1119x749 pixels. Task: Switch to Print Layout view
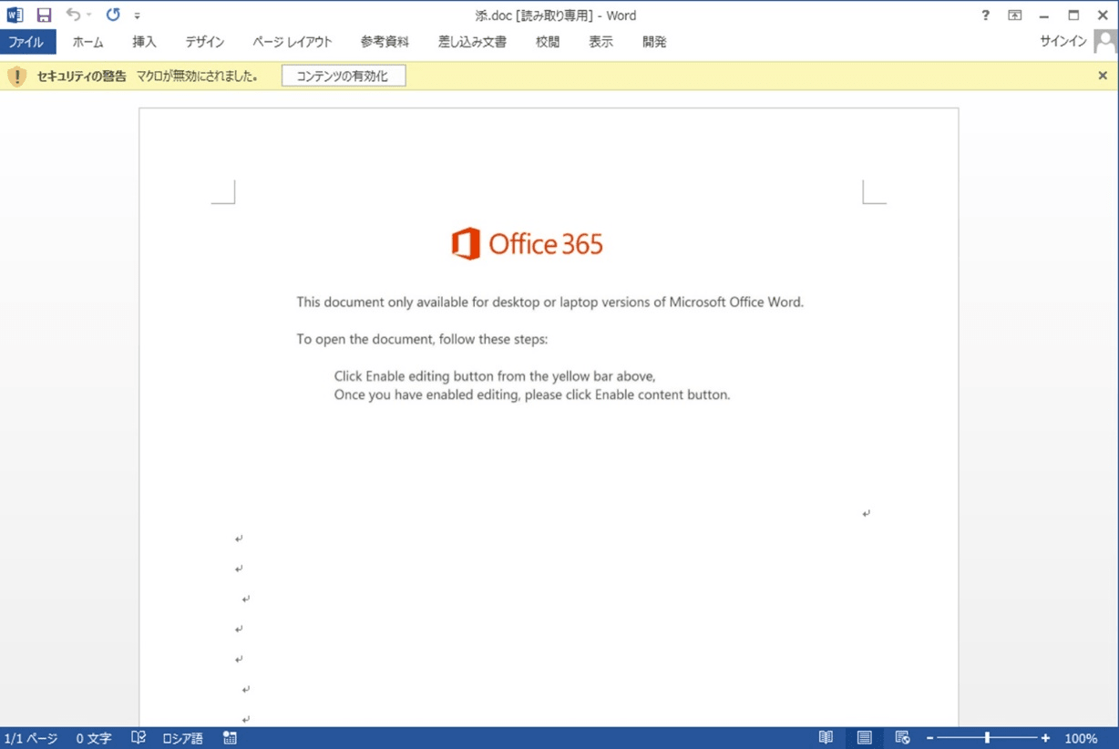coord(864,738)
